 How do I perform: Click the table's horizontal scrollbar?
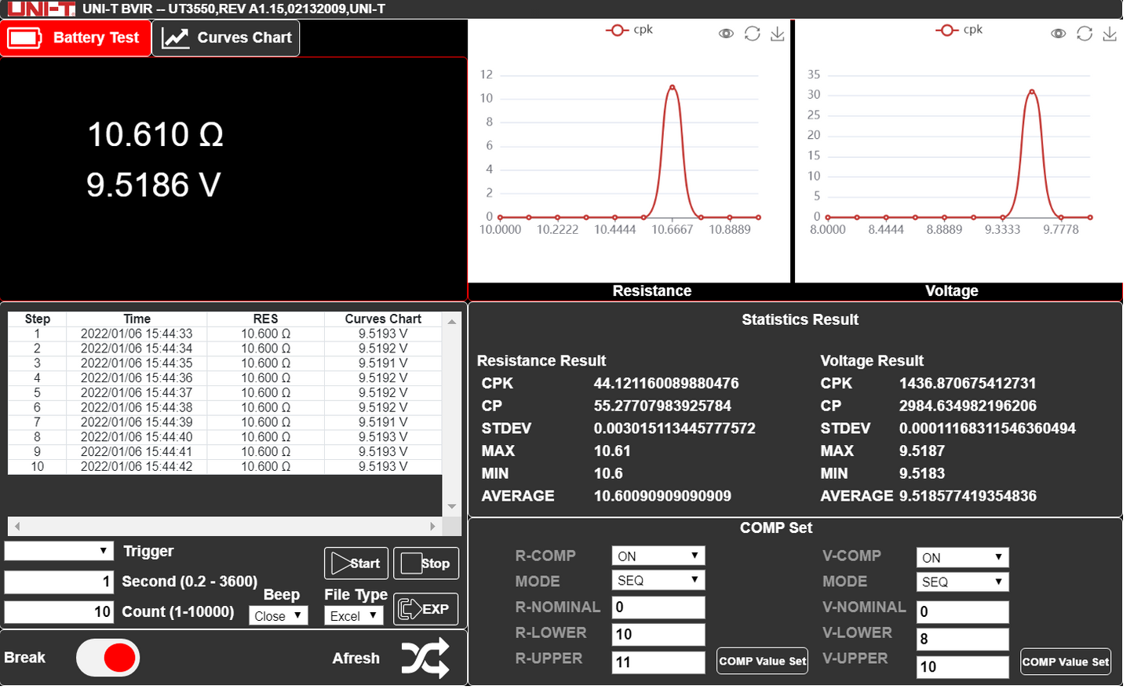224,526
